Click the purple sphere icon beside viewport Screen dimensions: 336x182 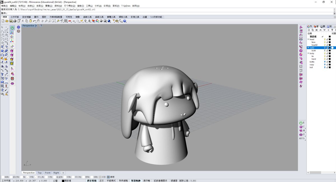(x=18, y=27)
